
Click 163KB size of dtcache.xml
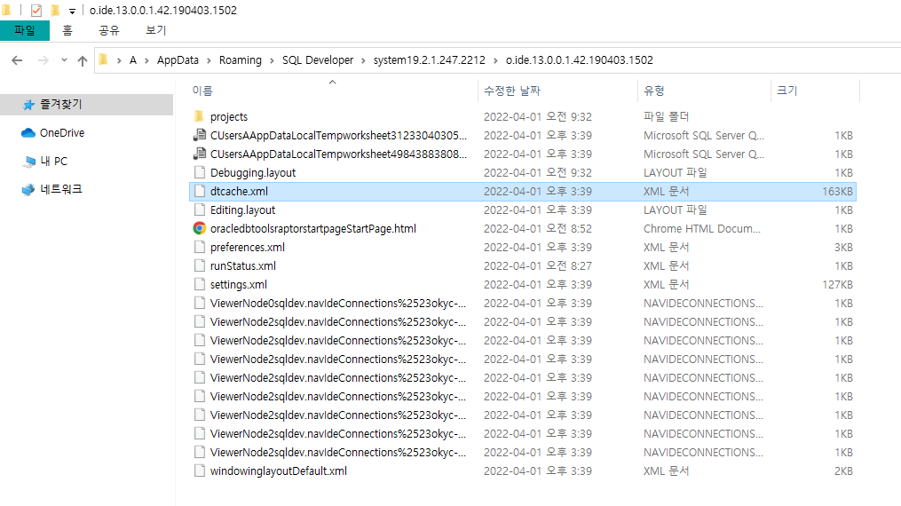[x=837, y=191]
